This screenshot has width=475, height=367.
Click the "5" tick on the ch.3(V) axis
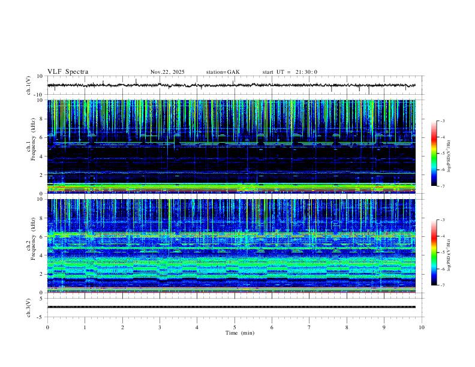(x=41, y=298)
